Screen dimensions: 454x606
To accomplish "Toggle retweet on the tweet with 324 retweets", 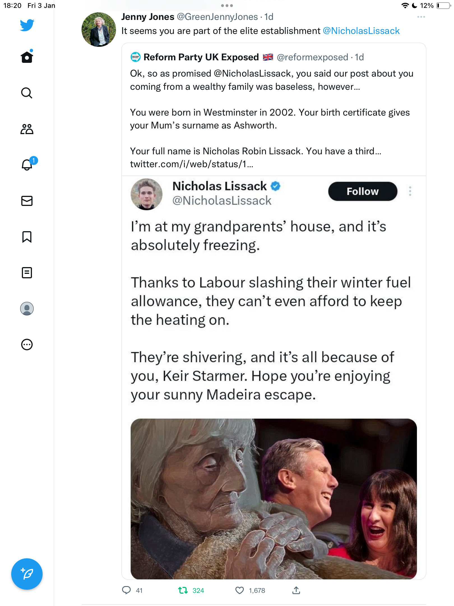I will (183, 591).
